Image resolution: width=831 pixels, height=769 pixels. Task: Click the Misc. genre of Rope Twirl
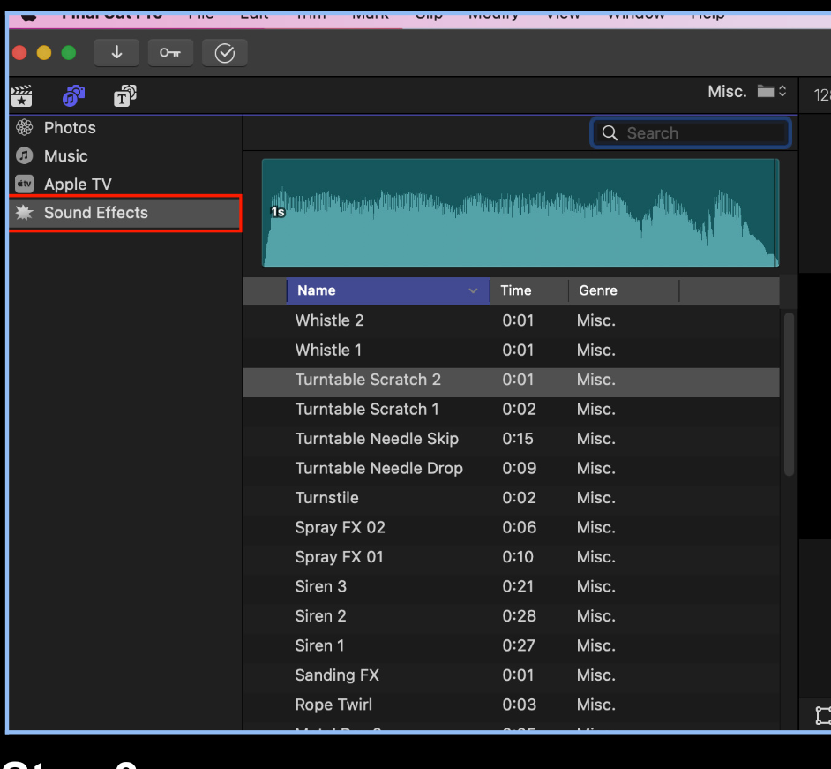point(596,705)
